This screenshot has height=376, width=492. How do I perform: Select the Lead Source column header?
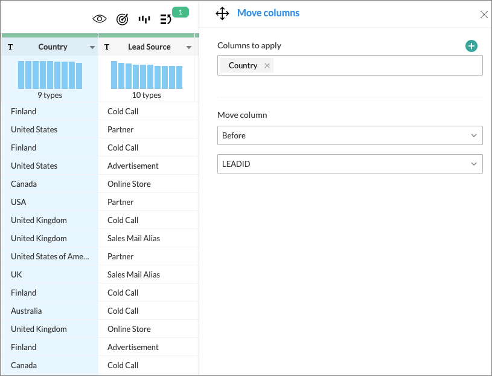pyautogui.click(x=149, y=47)
